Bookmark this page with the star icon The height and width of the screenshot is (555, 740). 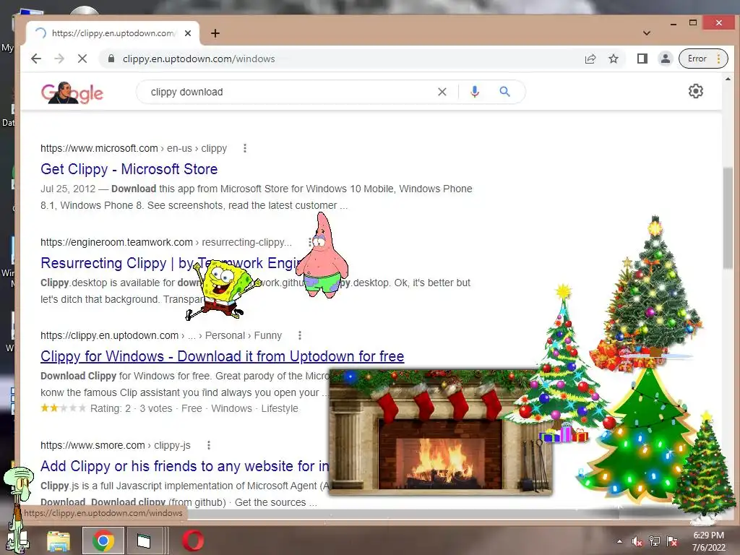[x=614, y=59]
